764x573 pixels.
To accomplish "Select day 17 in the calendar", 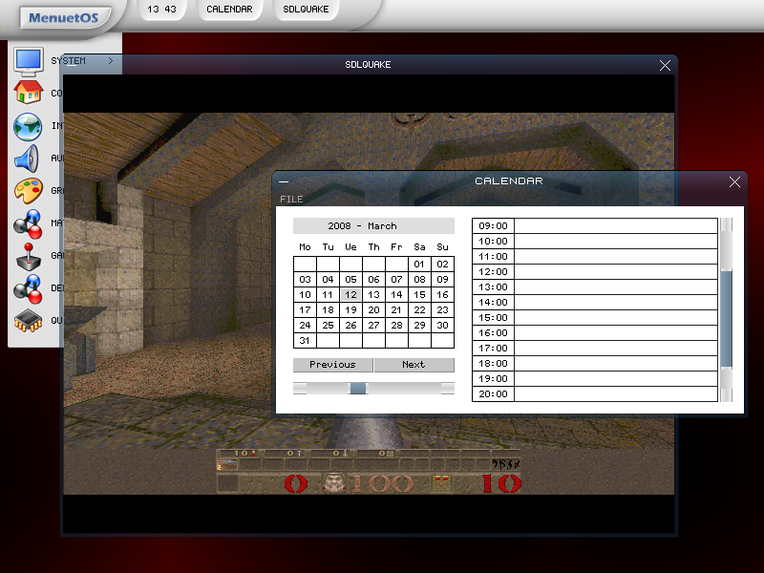I will click(x=305, y=309).
